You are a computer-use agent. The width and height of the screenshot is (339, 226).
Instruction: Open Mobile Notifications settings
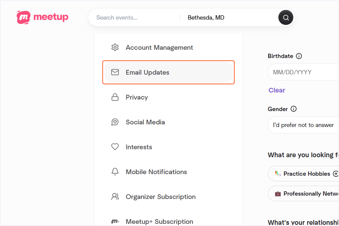pyautogui.click(x=168, y=172)
